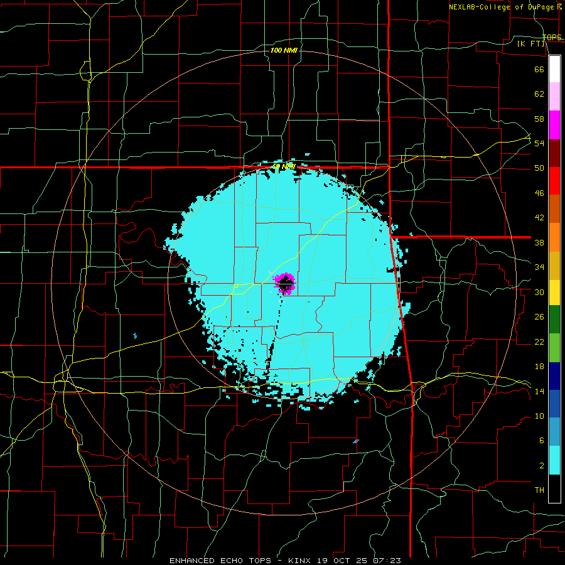The image size is (565, 565).
Task: Click legend value 58
Action: click(539, 119)
